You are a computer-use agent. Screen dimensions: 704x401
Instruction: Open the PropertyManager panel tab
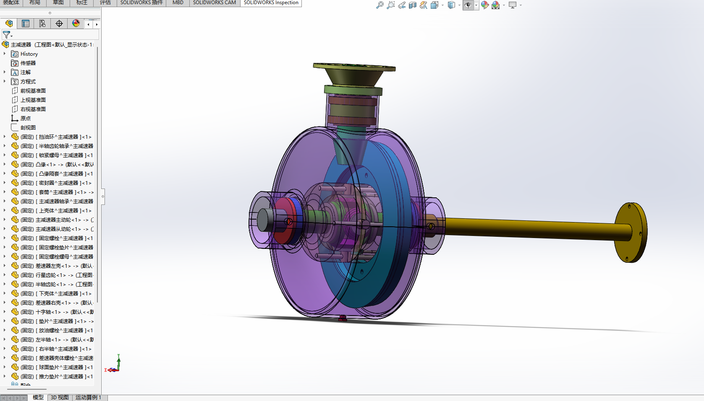click(x=26, y=23)
